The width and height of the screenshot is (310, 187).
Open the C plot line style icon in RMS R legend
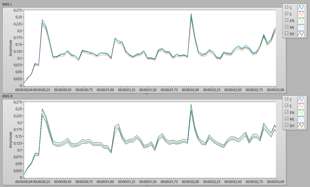301,99
